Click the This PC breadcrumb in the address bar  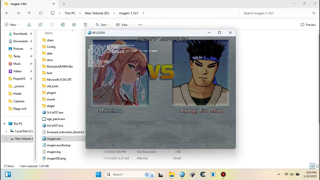(70, 13)
